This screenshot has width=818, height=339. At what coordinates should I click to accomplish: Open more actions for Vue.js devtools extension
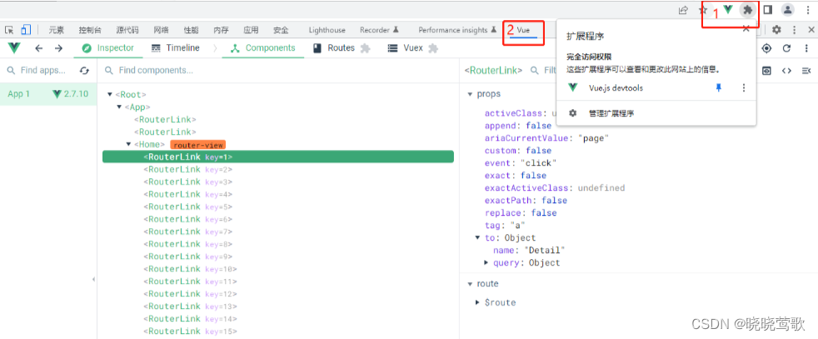pos(744,88)
